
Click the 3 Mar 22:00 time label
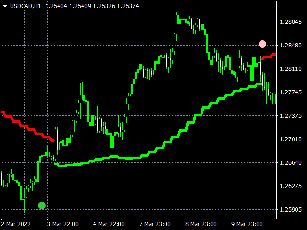pyautogui.click(x=63, y=224)
